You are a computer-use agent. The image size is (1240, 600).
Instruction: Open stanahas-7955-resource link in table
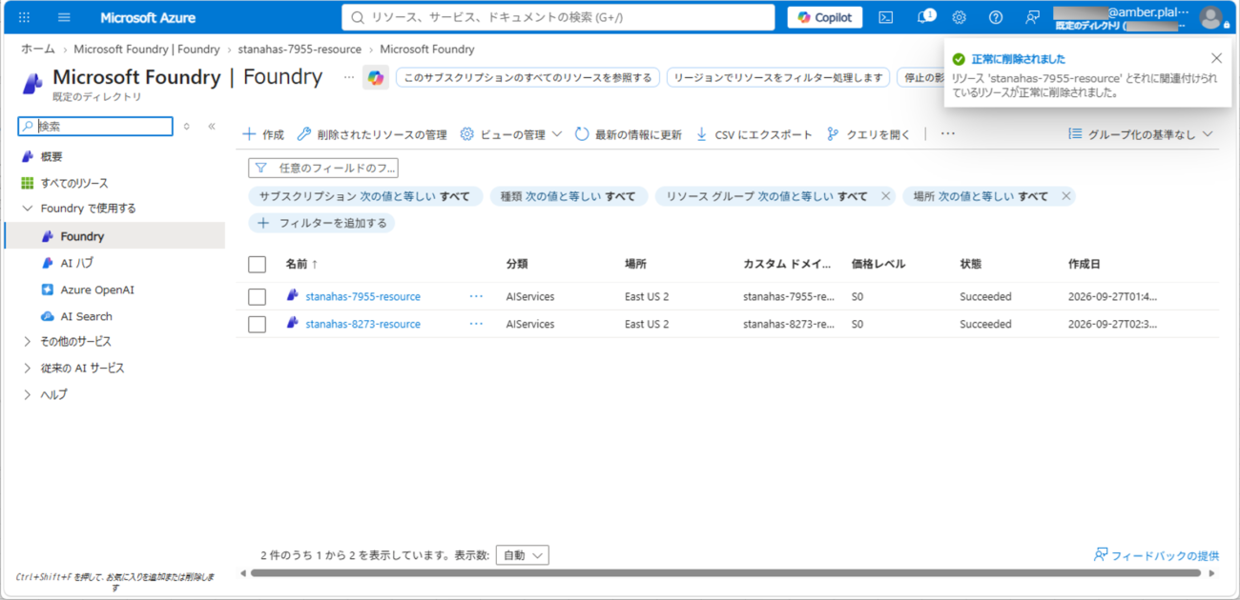(362, 296)
